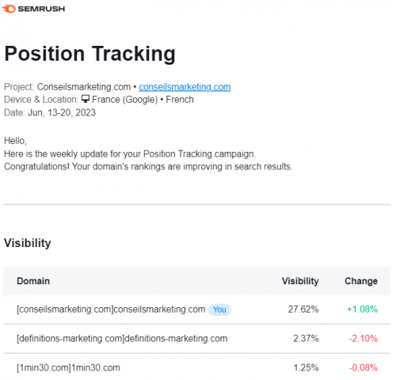Click the blue You badge
396x380 pixels.
219,310
